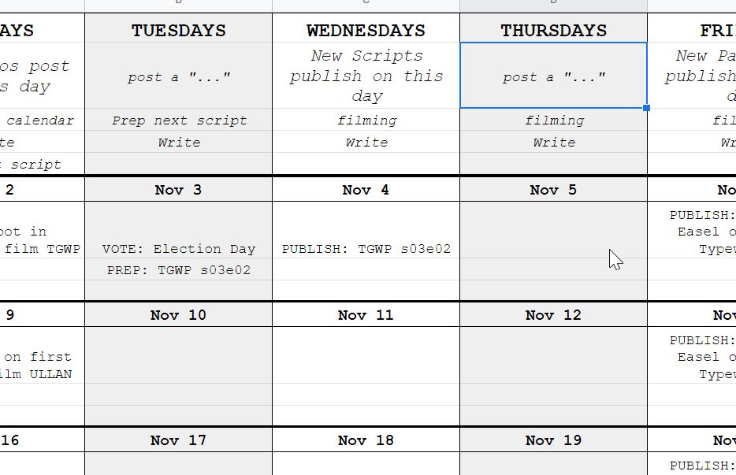
Task: Select the WEDNESDAYS header cell
Action: tap(366, 31)
